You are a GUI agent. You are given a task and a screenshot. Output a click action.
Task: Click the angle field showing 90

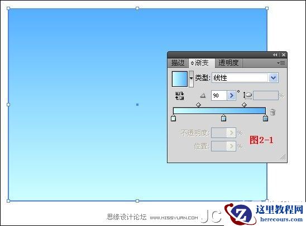(x=219, y=96)
